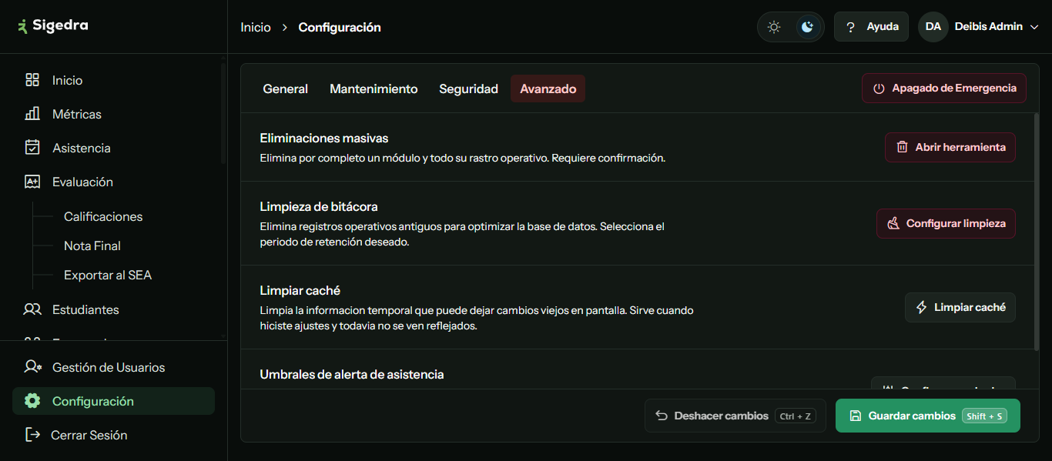The image size is (1052, 461).
Task: Click the settings panel vertical scrollbar
Action: [1037, 231]
